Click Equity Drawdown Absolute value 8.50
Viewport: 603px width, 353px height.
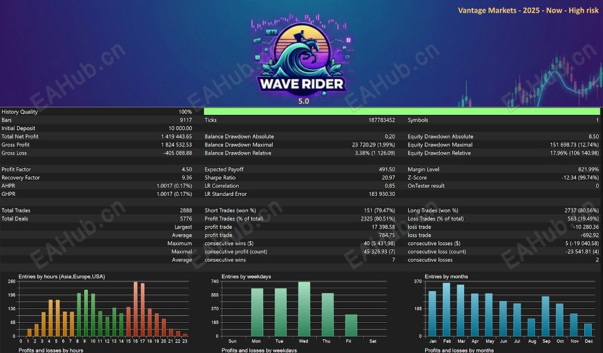click(x=594, y=136)
